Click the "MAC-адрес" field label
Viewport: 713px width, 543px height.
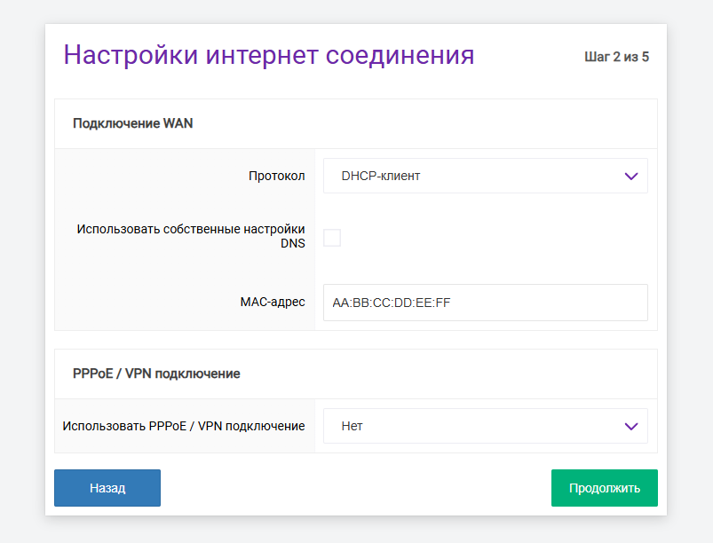point(272,303)
